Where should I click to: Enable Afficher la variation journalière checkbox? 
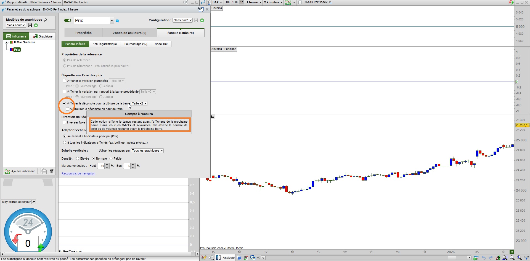64,81
